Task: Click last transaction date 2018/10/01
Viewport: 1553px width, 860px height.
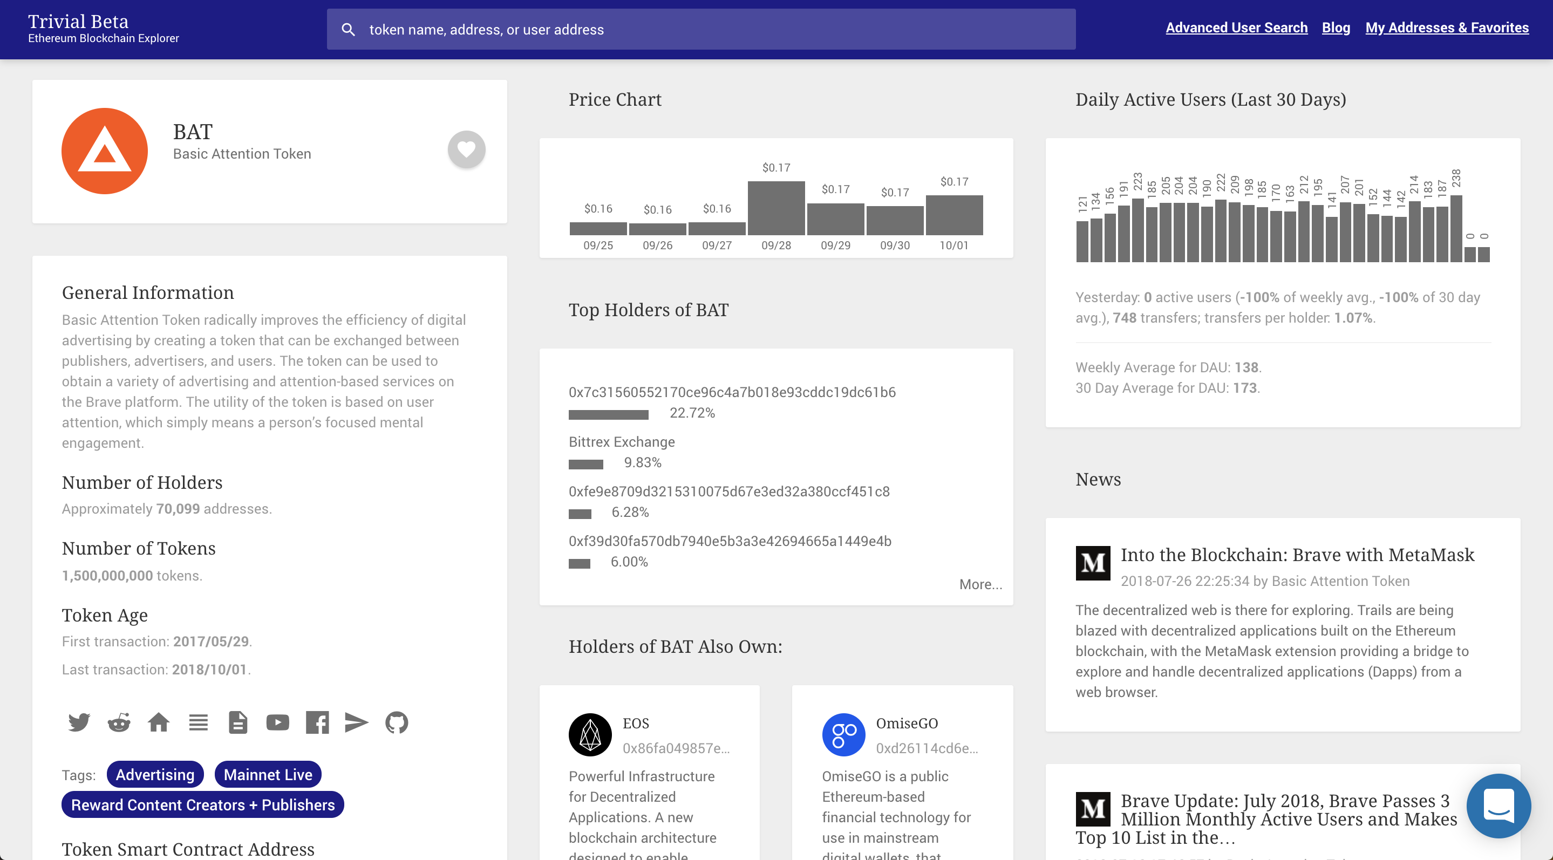Action: tap(209, 669)
